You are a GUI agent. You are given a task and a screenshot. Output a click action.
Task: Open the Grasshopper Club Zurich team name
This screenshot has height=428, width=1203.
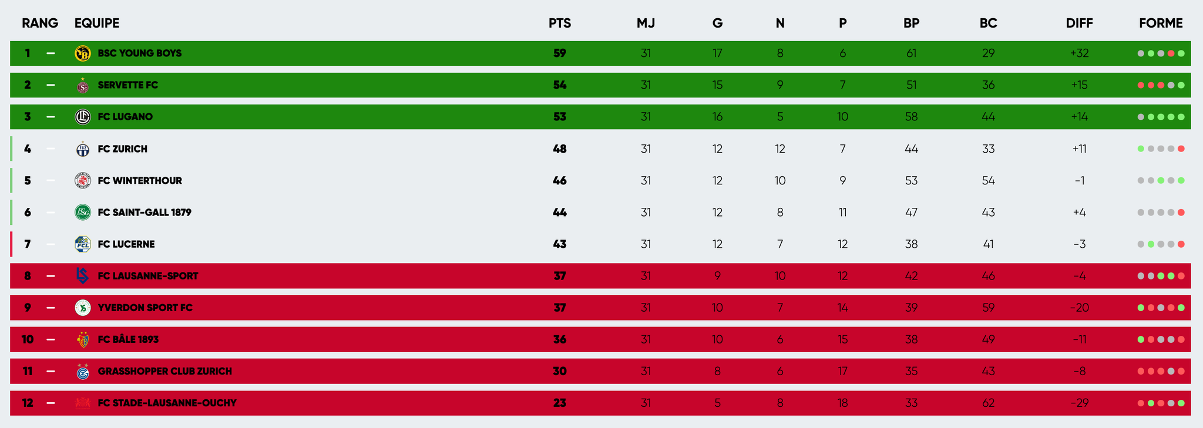point(164,371)
